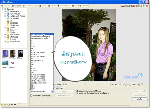Image resolution: width=151 pixels, height=109 pixels.
Task: Click the copy pages icon in top toolbar
Action: [x=141, y=6]
